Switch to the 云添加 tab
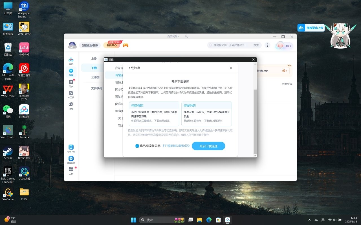Viewport: 361px width, 225px height. pos(95,77)
